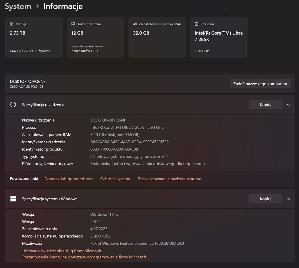Screen dimensions: 299x268
Task: Click the Możliwości row label
Action: (32, 243)
